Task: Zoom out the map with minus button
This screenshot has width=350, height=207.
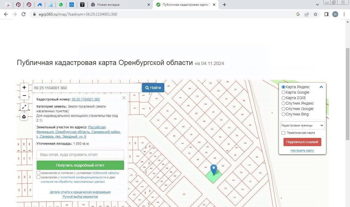Action: [24, 96]
